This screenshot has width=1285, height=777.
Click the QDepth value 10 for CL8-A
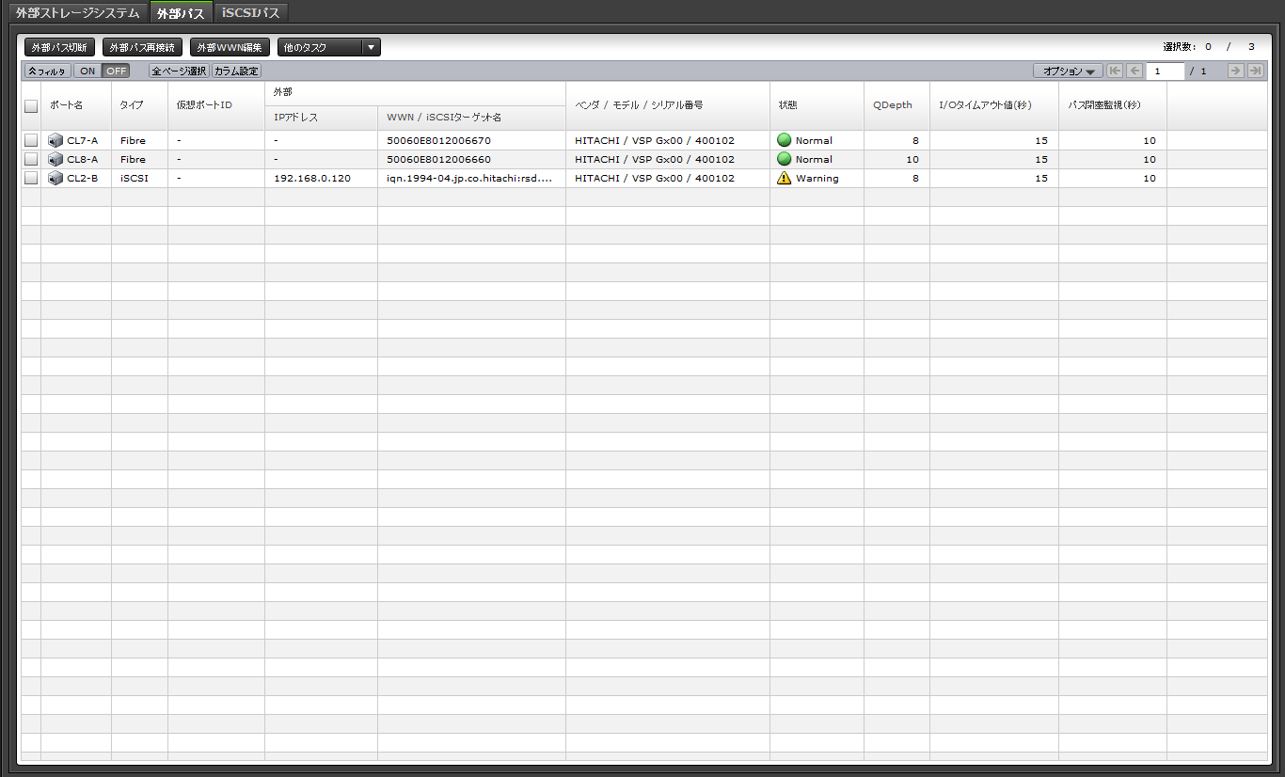pyautogui.click(x=912, y=159)
